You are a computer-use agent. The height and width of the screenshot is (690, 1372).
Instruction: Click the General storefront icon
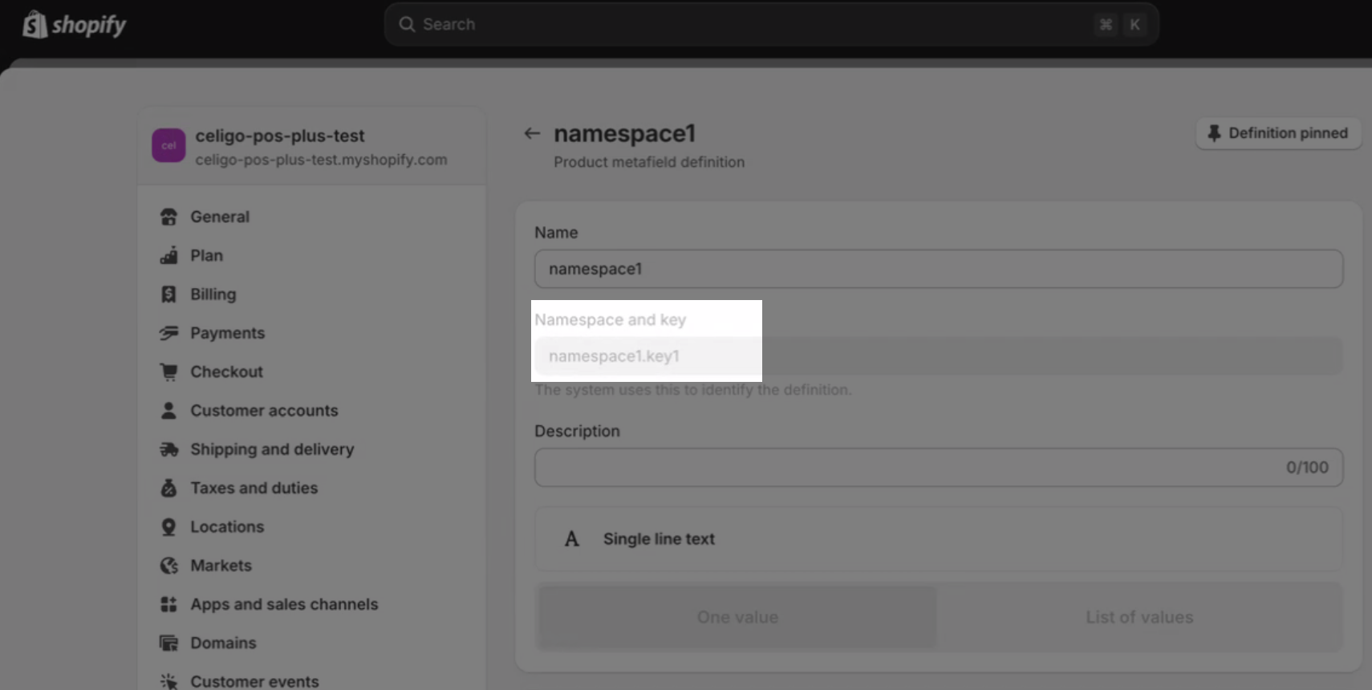(x=168, y=217)
